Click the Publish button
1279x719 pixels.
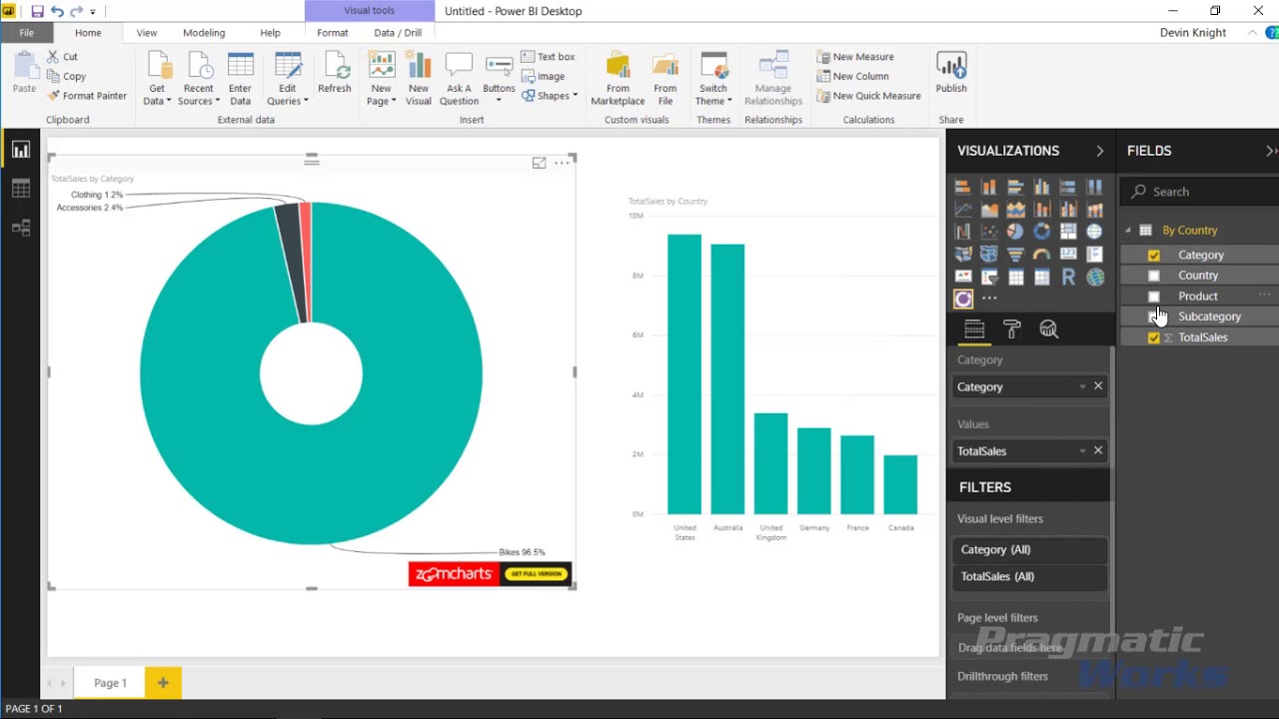(x=951, y=74)
